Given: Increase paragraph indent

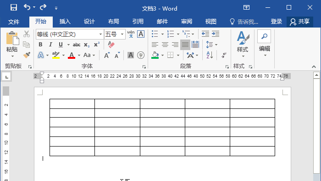Looking at the screenshot, I should 216,34.
